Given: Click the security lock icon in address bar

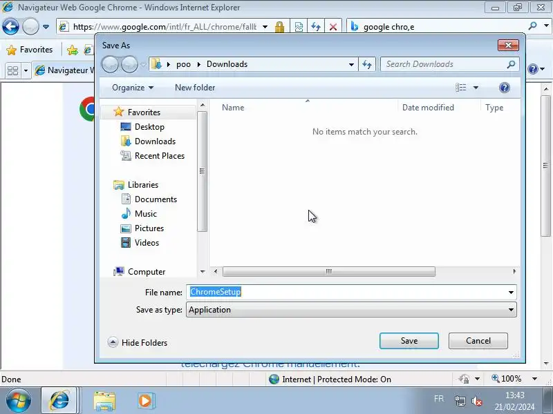Looking at the screenshot, I should [x=279, y=27].
